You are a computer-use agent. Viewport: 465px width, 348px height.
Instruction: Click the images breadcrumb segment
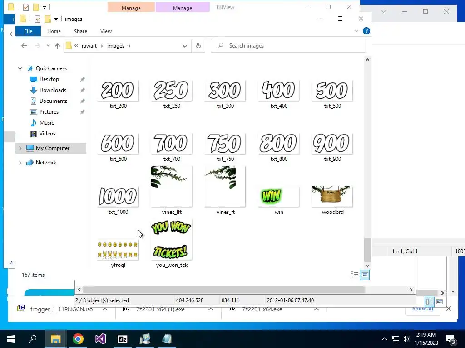pyautogui.click(x=116, y=46)
